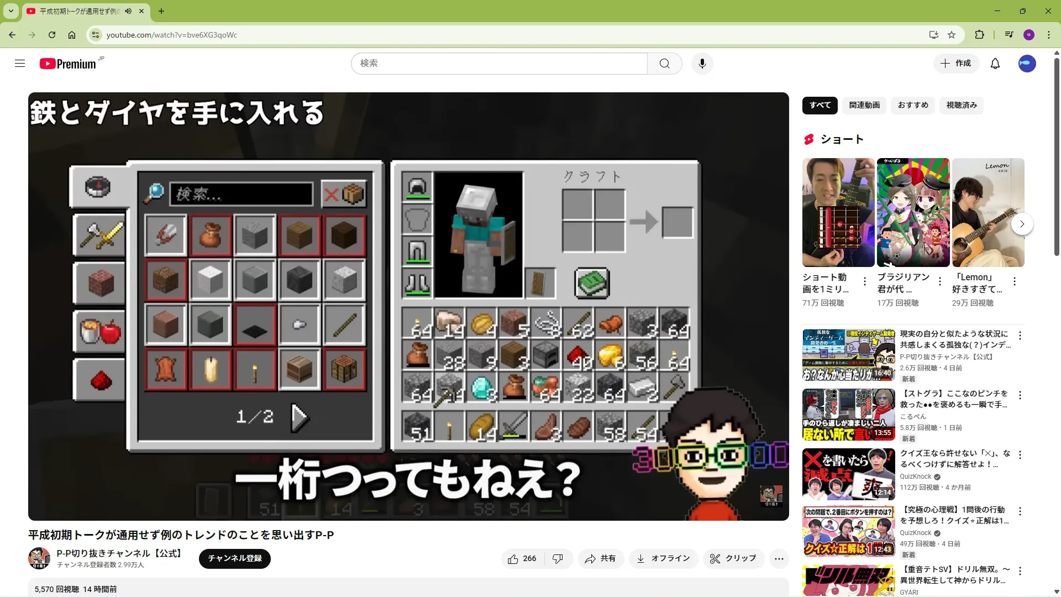
Task: Click the search magnifier button
Action: tap(664, 64)
